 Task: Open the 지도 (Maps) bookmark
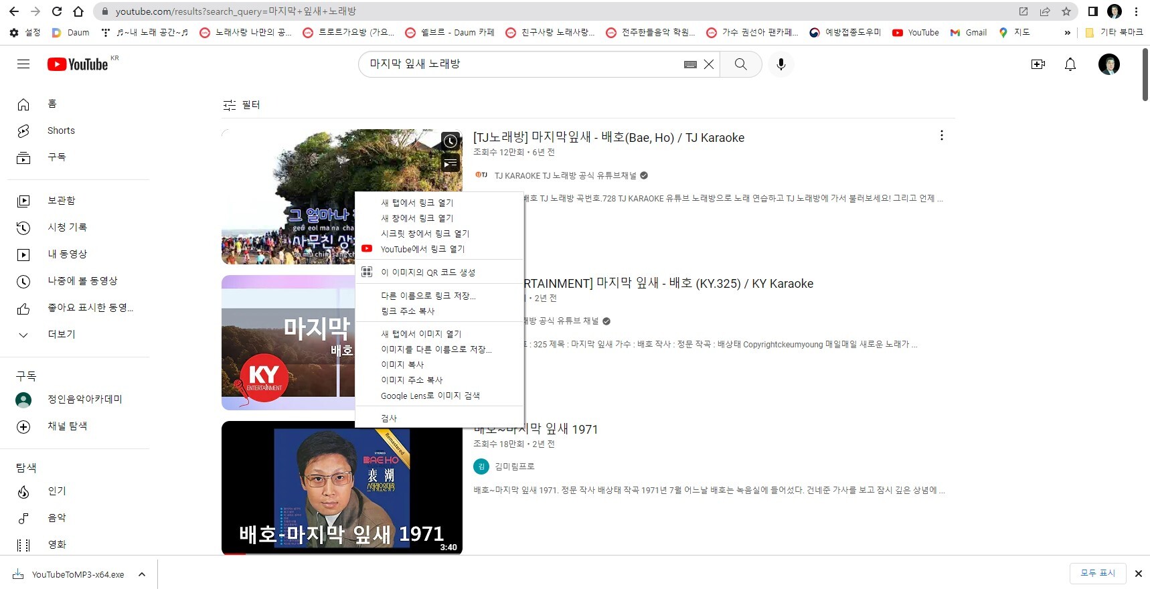pyautogui.click(x=1014, y=32)
